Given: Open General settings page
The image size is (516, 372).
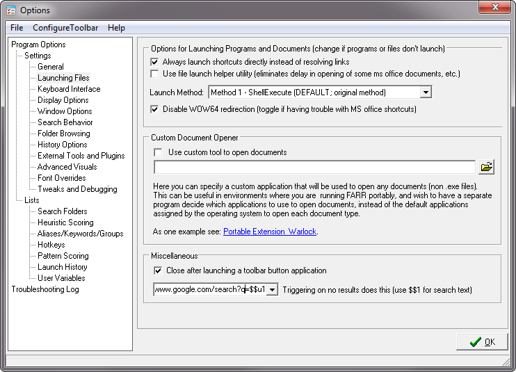Looking at the screenshot, I should (x=50, y=67).
